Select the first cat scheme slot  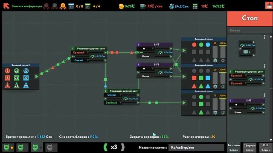(8, 147)
